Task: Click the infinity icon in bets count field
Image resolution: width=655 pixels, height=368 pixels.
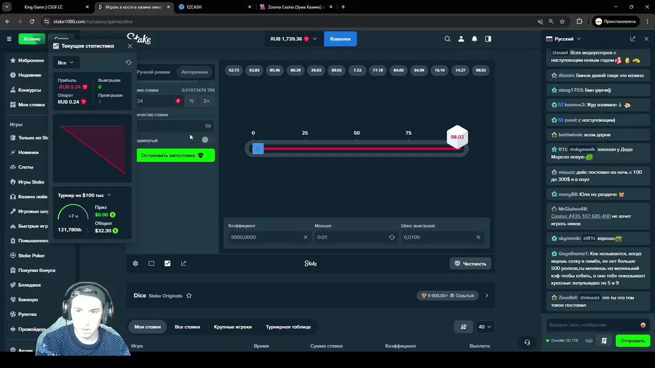Action: [x=208, y=126]
